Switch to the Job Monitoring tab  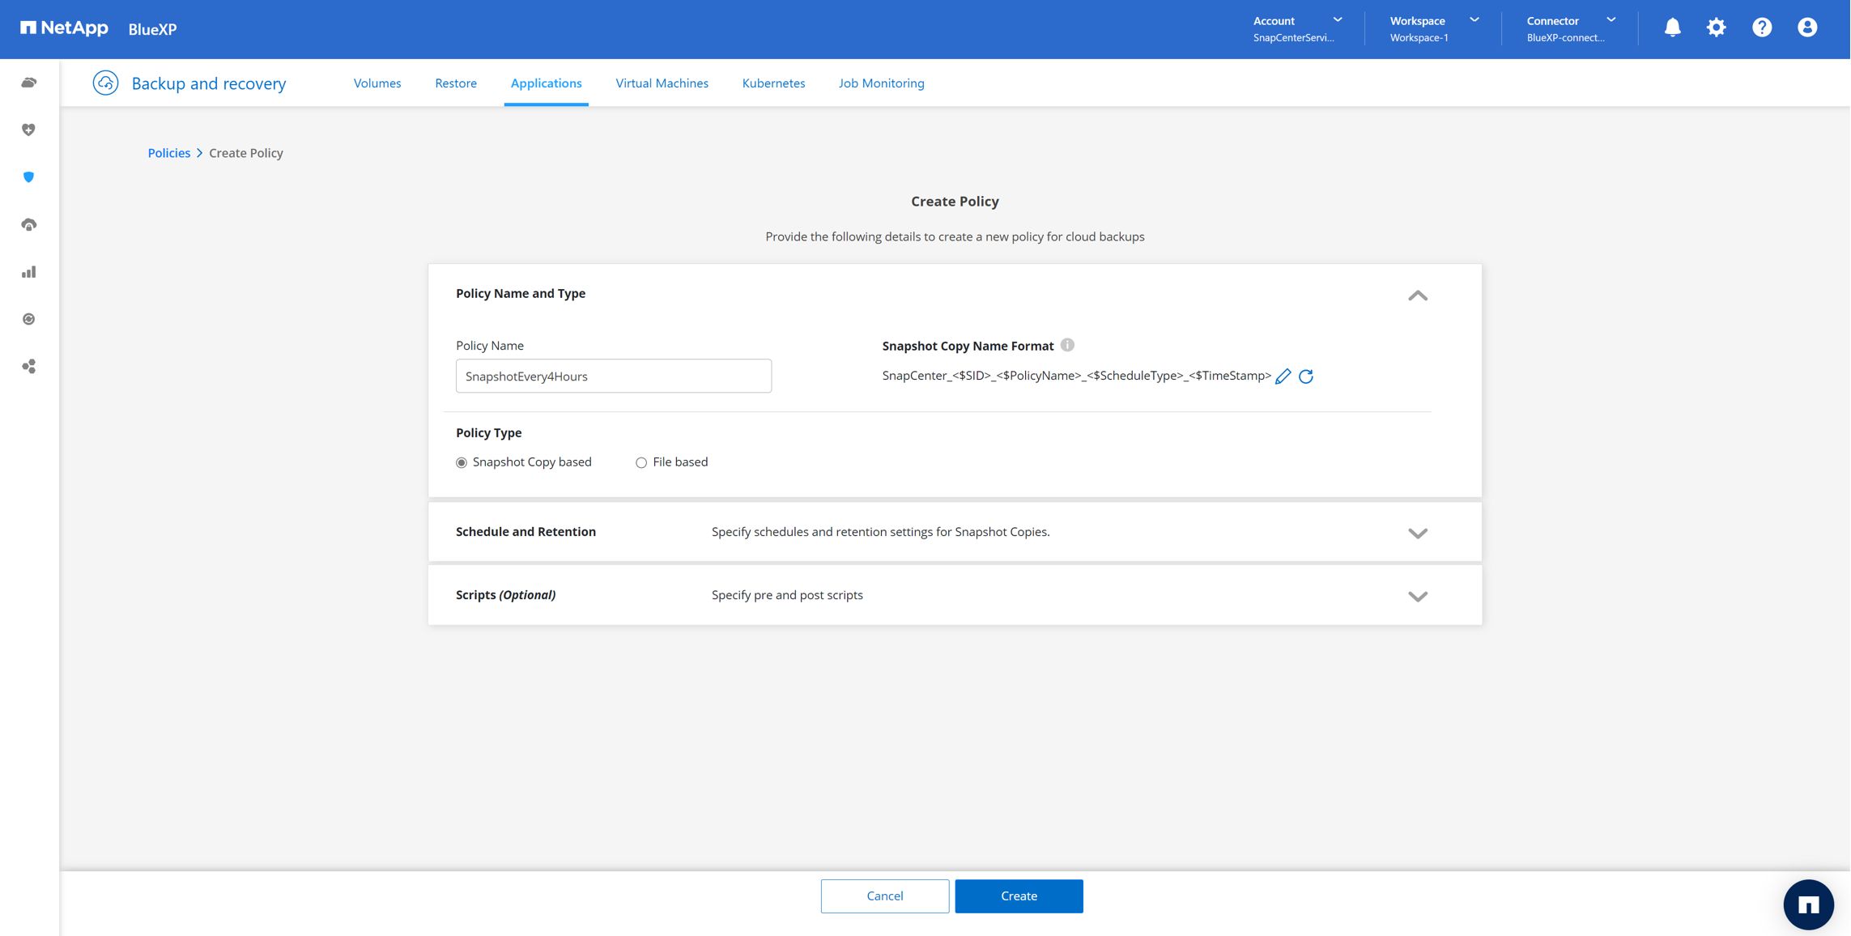tap(881, 83)
